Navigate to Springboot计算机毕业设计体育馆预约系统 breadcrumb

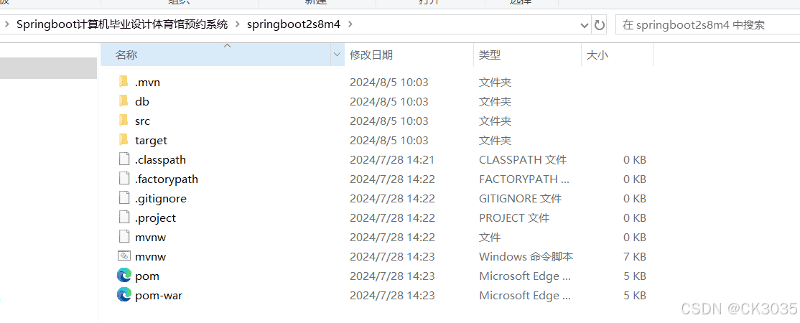(123, 24)
